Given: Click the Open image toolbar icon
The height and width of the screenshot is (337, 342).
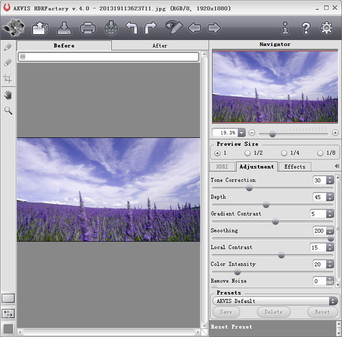Looking at the screenshot, I should pyautogui.click(x=40, y=28).
